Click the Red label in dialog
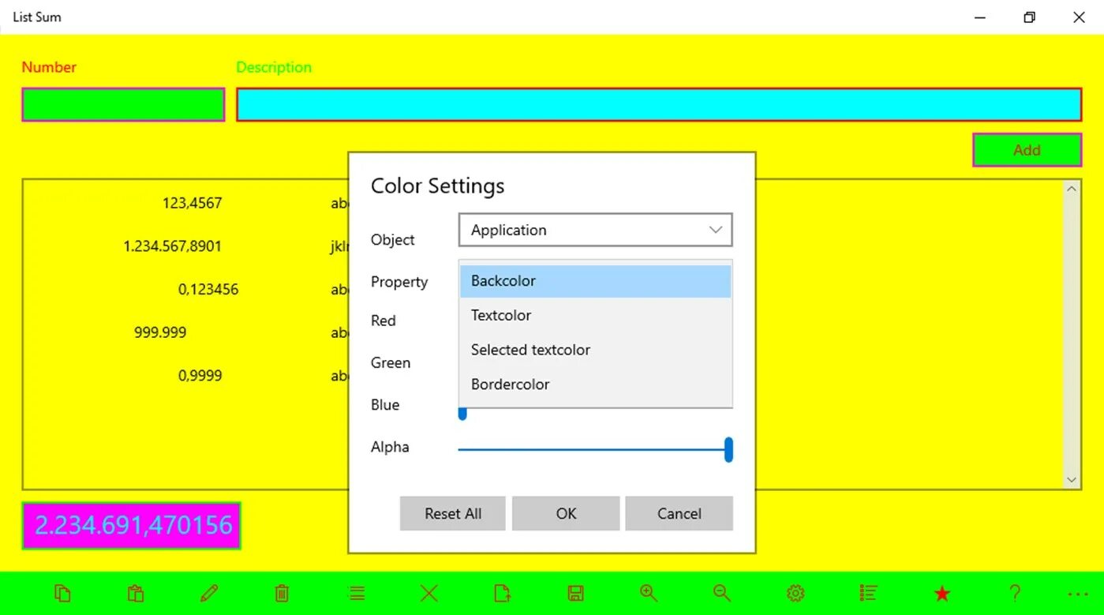The height and width of the screenshot is (615, 1104). (x=384, y=321)
